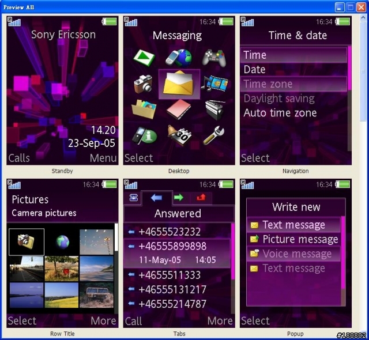Click the Select softkey in Popup preview
This screenshot has width=369, height=340.
click(255, 321)
